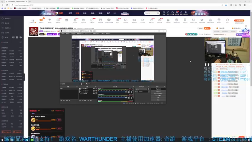Toggle visibility eye of second OBS source

(94, 90)
